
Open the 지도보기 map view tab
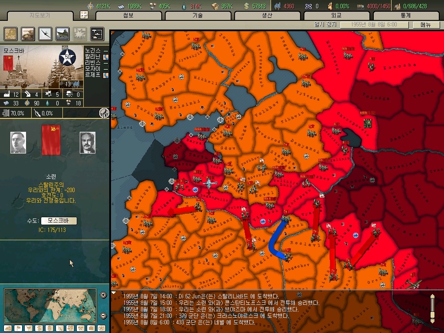[x=40, y=15]
